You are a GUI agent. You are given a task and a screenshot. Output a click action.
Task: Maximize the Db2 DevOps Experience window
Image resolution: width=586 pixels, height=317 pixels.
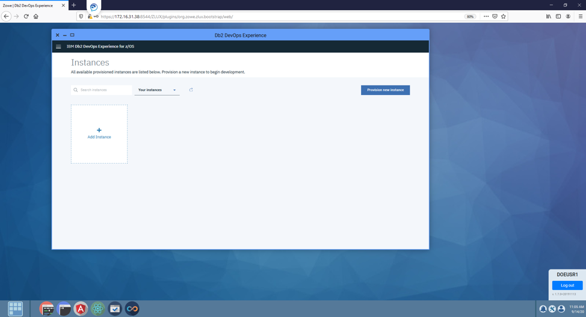pyautogui.click(x=72, y=35)
